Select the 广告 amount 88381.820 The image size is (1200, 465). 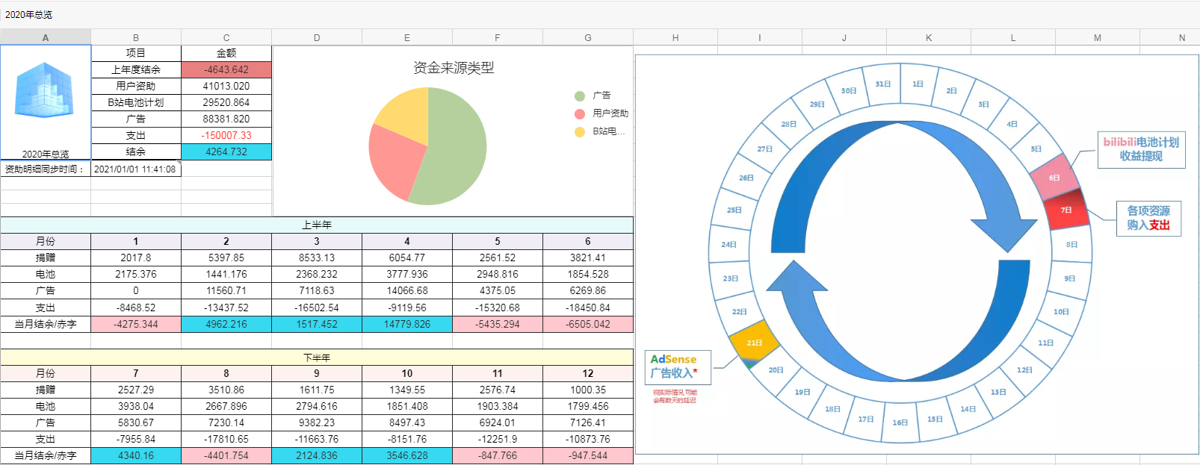pos(226,119)
